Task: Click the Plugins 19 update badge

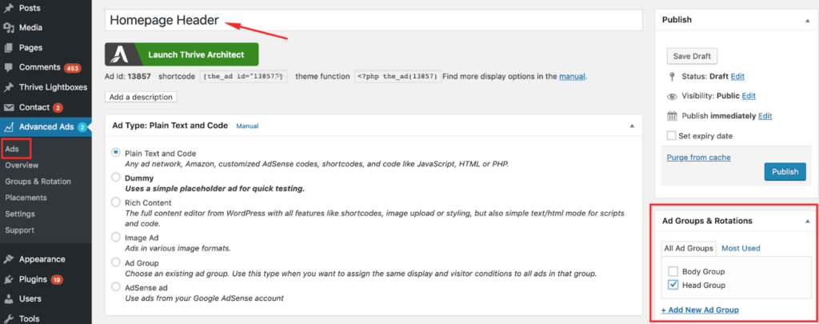Action: point(57,279)
